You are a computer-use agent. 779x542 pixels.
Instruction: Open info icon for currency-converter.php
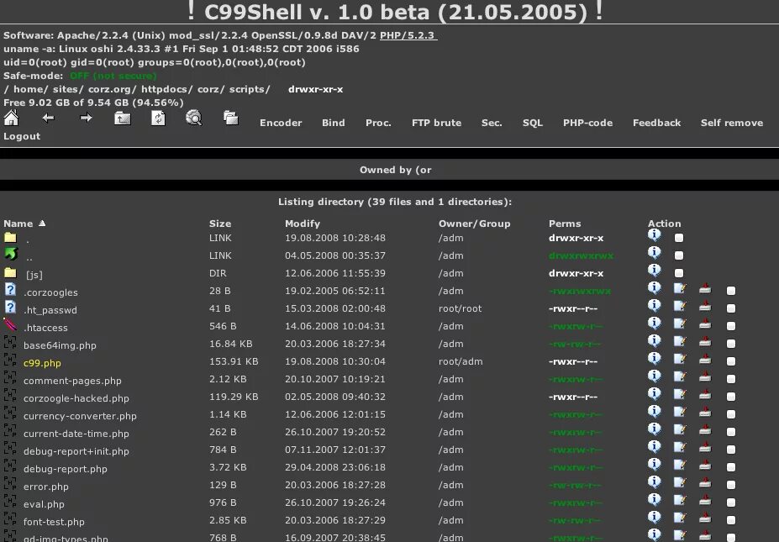(655, 412)
